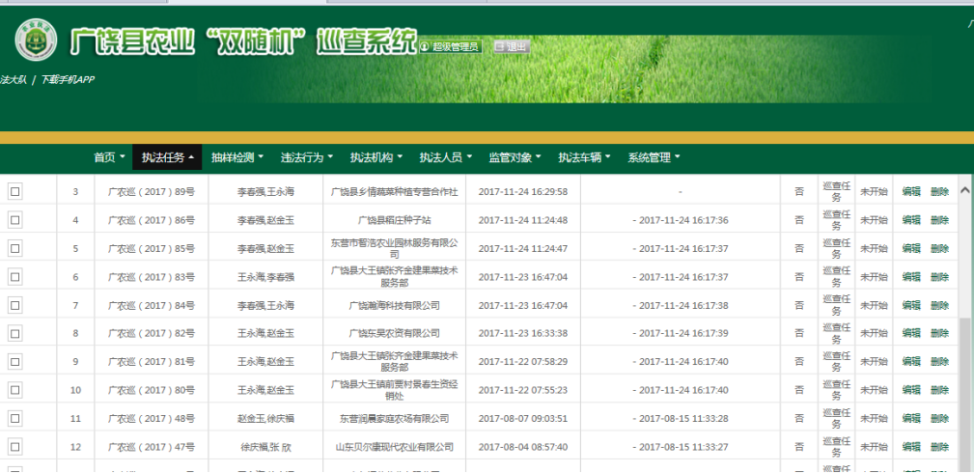
Task: Open the 违法行为 dropdown menu
Action: pos(306,157)
